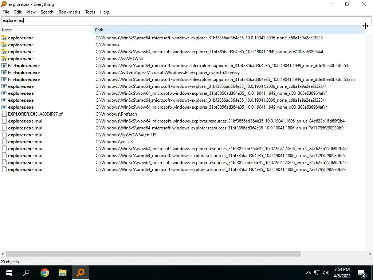Click explorer.exe.mui icon in C:\Windows\SysWOW64\en-US row

point(4,135)
